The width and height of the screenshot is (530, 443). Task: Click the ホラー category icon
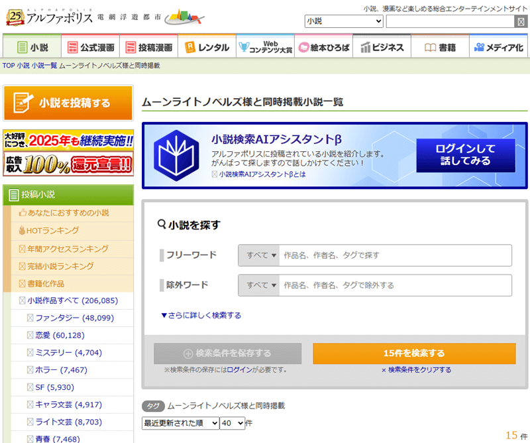click(30, 370)
